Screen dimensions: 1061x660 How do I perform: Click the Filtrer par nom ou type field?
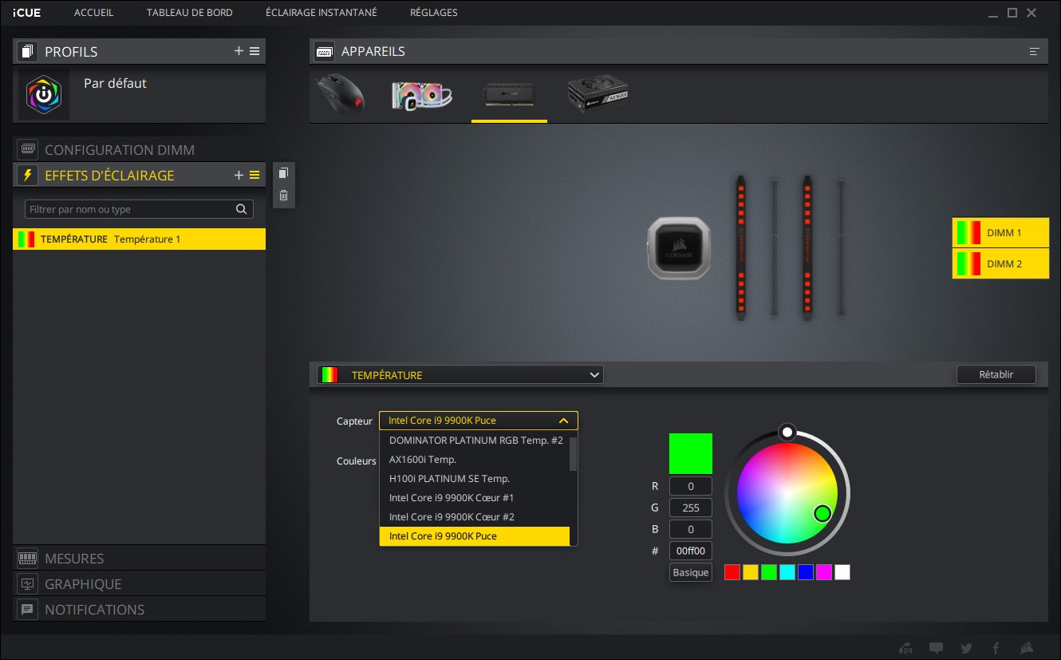tap(139, 209)
